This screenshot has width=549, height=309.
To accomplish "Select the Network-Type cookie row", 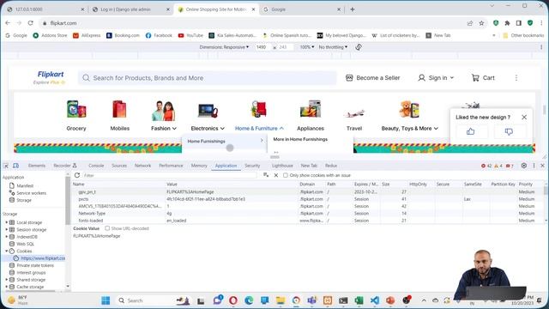I will click(308, 214).
